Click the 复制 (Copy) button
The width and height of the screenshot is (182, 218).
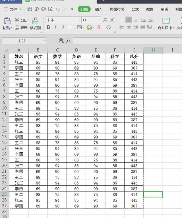[21, 28]
